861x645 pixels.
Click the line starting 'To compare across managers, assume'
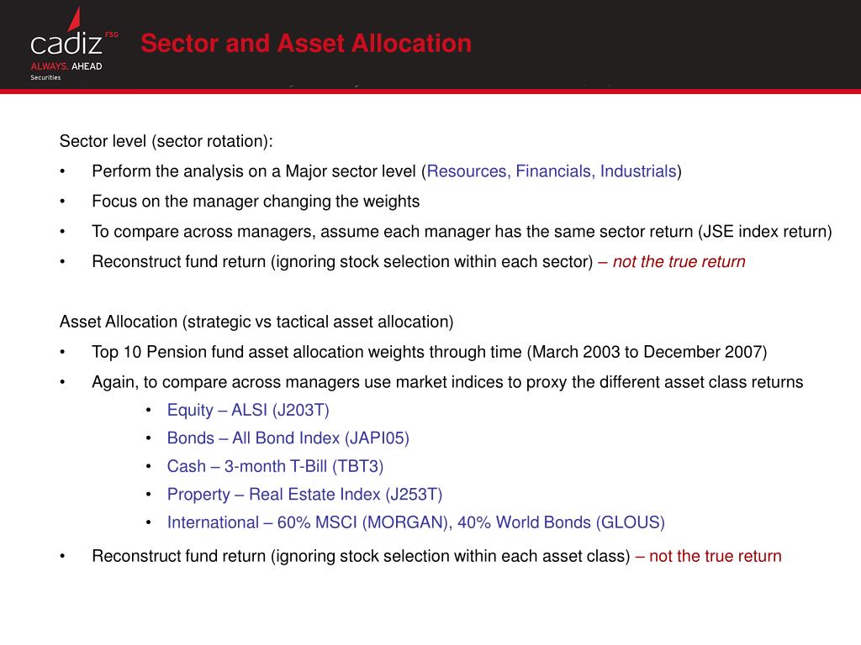tap(462, 232)
